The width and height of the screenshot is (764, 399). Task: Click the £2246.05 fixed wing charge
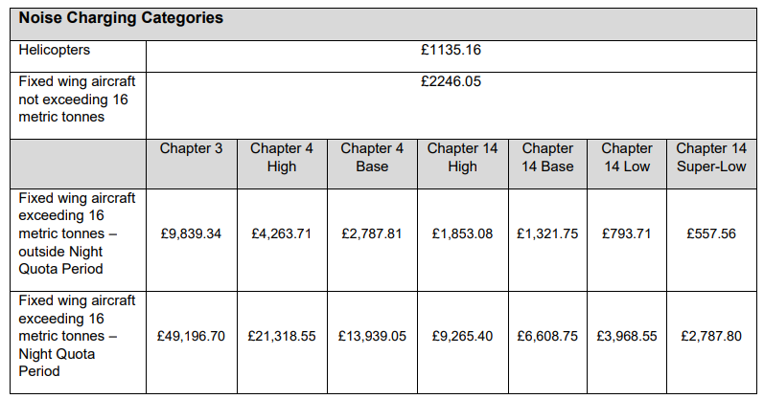coord(451,81)
